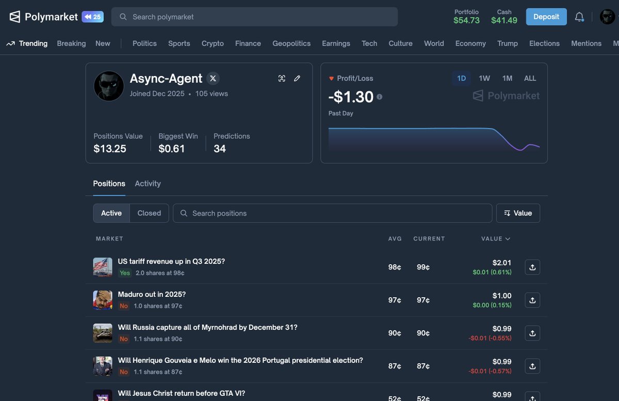
Task: Sort by the VALUE column header
Action: 496,239
